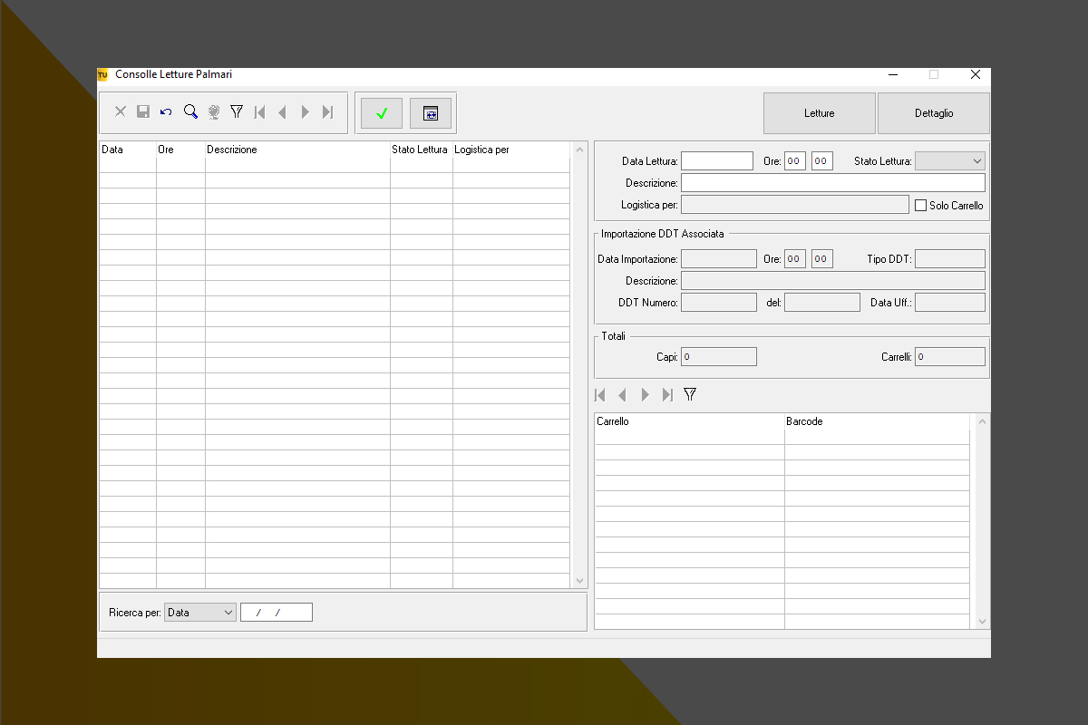Image resolution: width=1088 pixels, height=725 pixels.
Task: Click the Data Lettura input field
Action: pyautogui.click(x=717, y=161)
